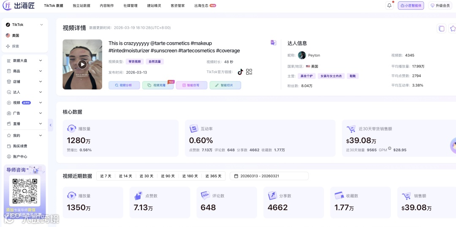The width and height of the screenshot is (456, 227).
Task: Expand the 达人 sidebar section
Action: tap(24, 92)
